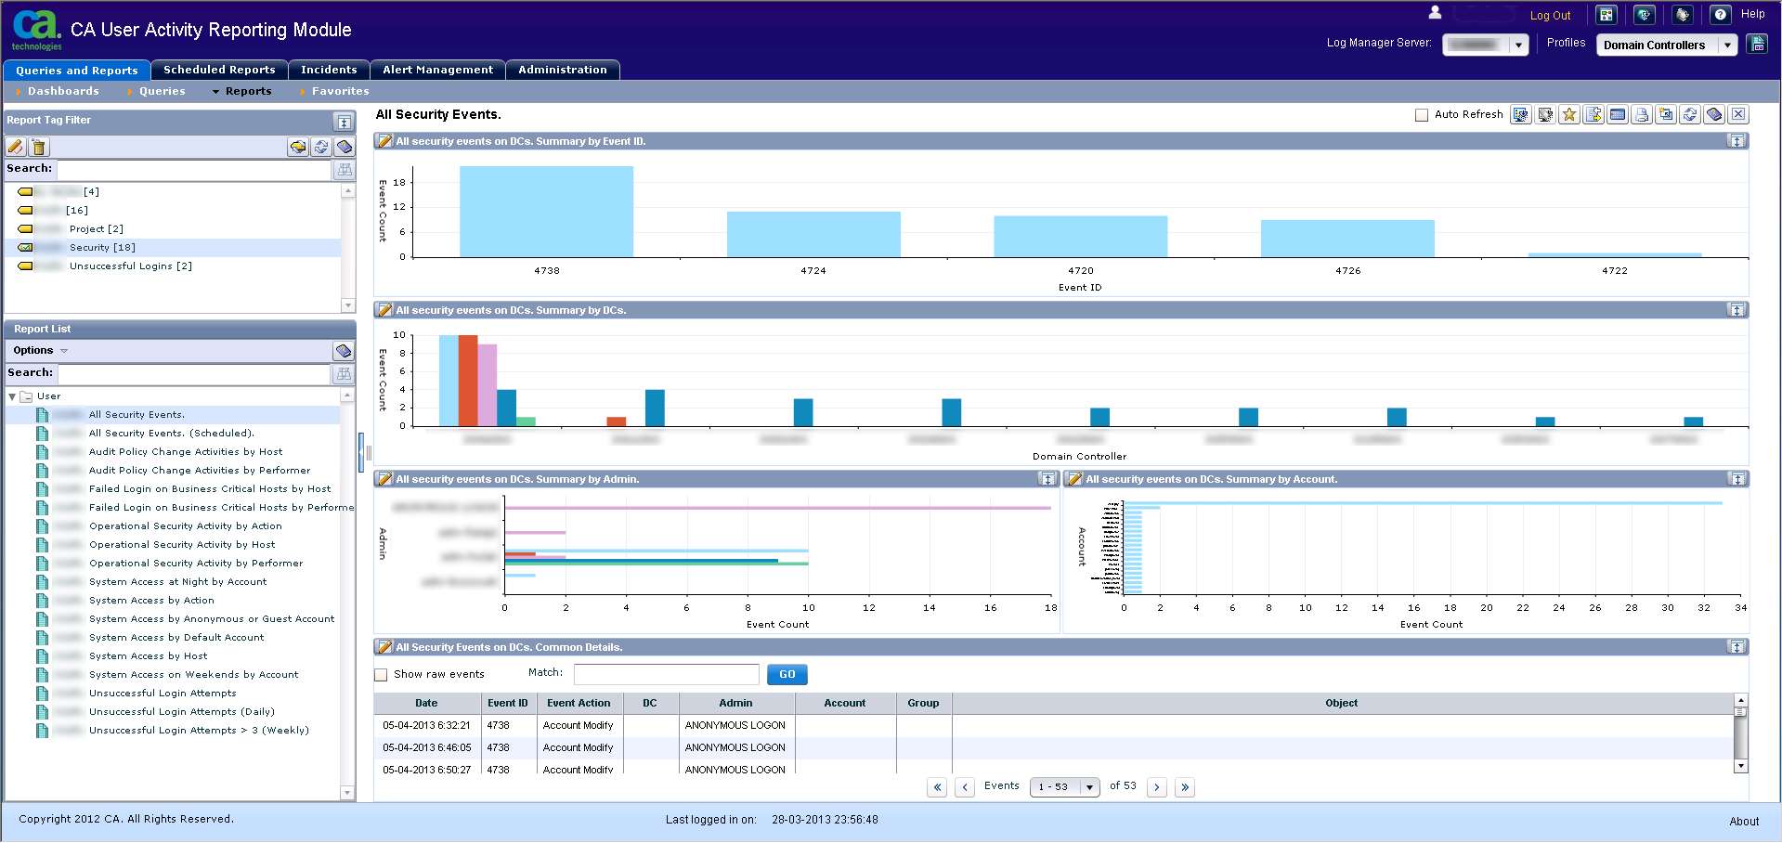Jump to the last events page
The image size is (1782, 843).
click(x=1185, y=787)
